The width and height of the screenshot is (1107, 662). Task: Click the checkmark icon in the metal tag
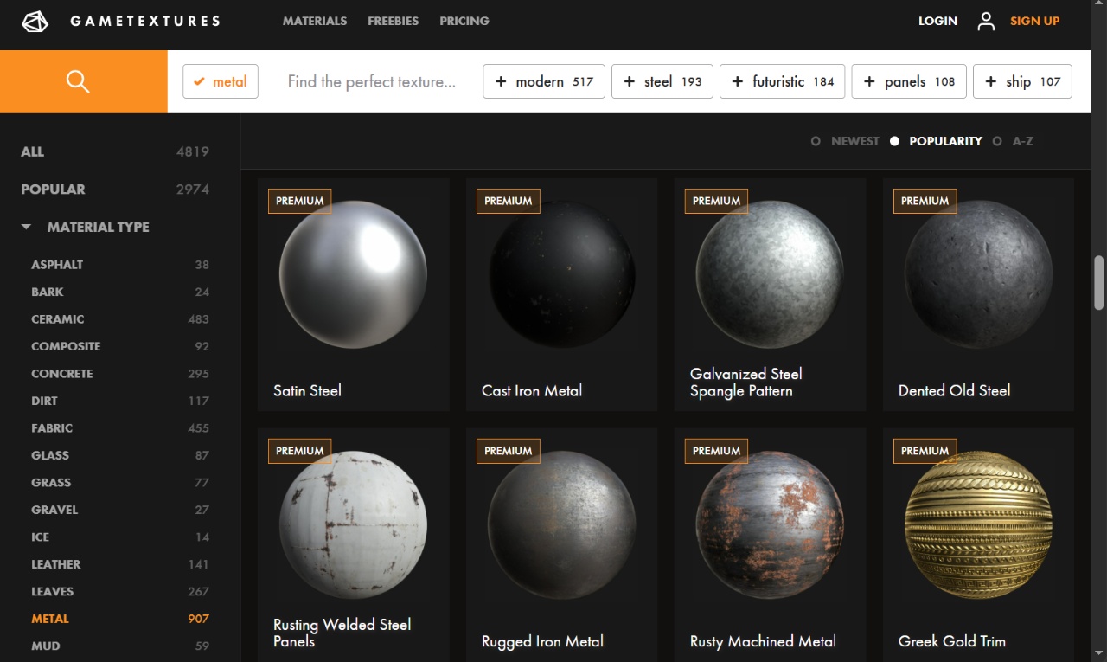point(200,80)
